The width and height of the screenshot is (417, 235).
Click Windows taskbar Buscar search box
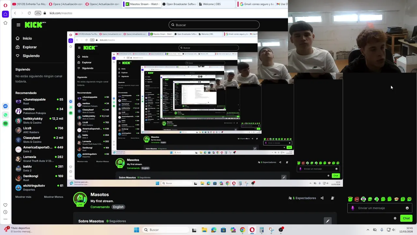(165, 230)
